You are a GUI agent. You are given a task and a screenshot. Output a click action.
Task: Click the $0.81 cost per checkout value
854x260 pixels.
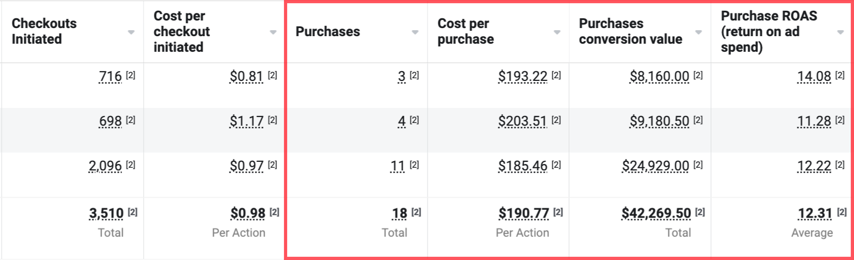pos(247,77)
